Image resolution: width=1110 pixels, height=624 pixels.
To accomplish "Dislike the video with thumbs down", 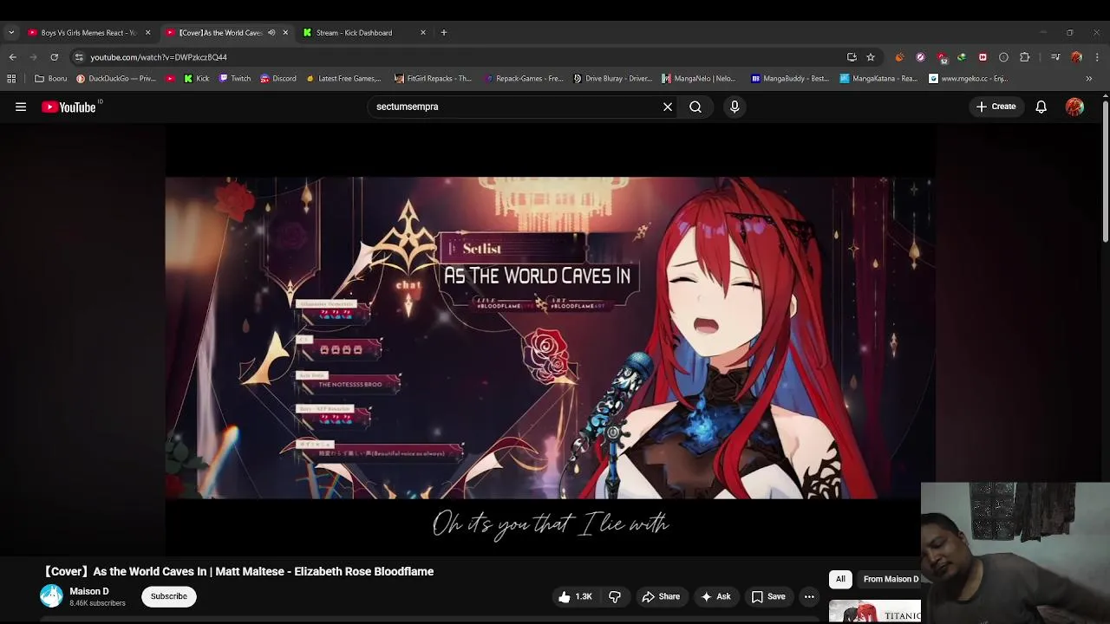I will coord(615,596).
